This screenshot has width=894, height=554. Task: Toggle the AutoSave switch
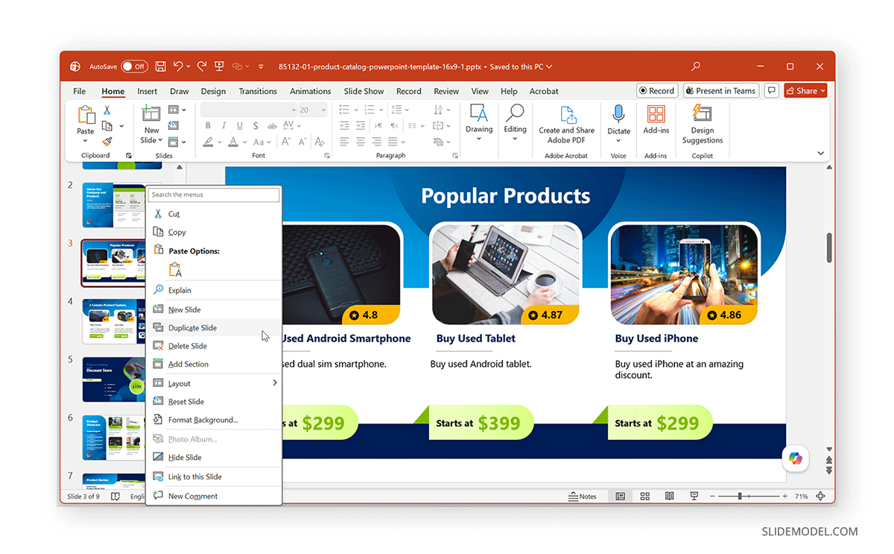pos(135,66)
